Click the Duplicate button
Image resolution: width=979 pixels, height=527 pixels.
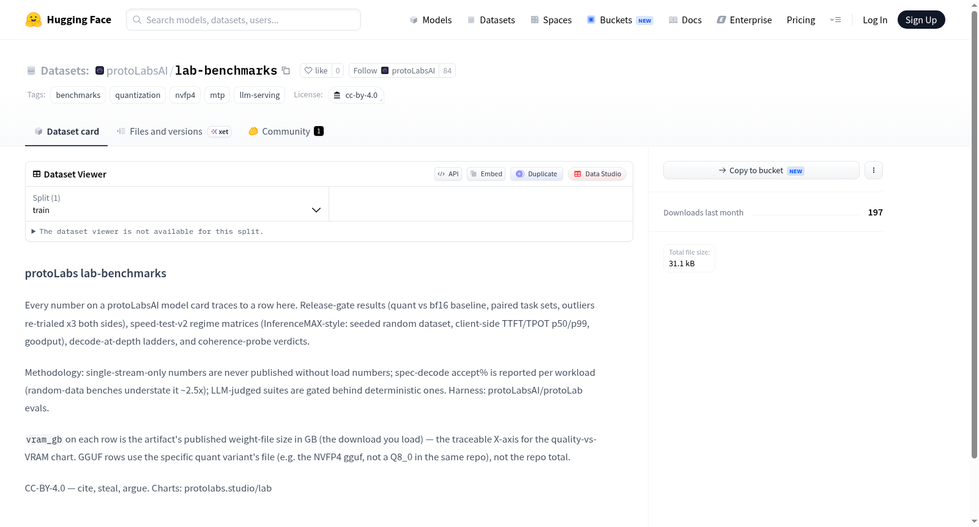537,174
